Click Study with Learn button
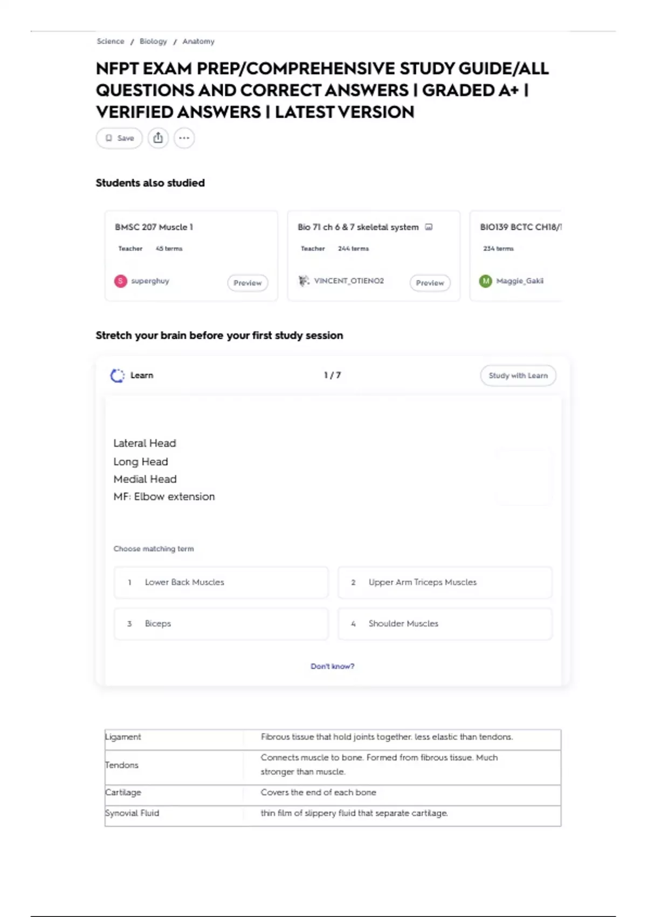 pyautogui.click(x=518, y=375)
